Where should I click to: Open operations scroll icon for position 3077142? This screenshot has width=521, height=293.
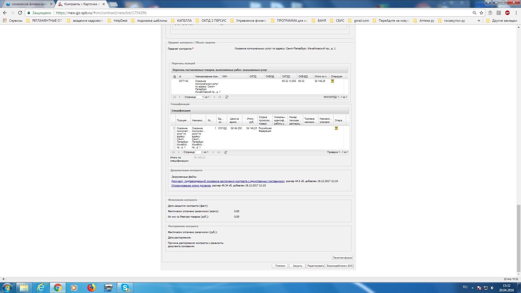tap(332, 81)
